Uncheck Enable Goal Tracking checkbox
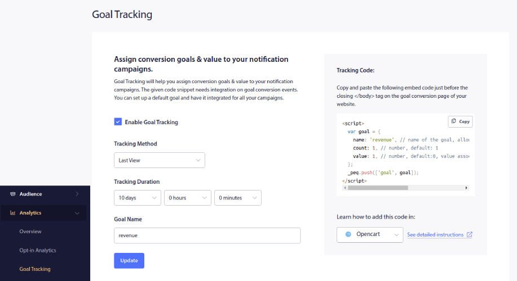 (118, 122)
